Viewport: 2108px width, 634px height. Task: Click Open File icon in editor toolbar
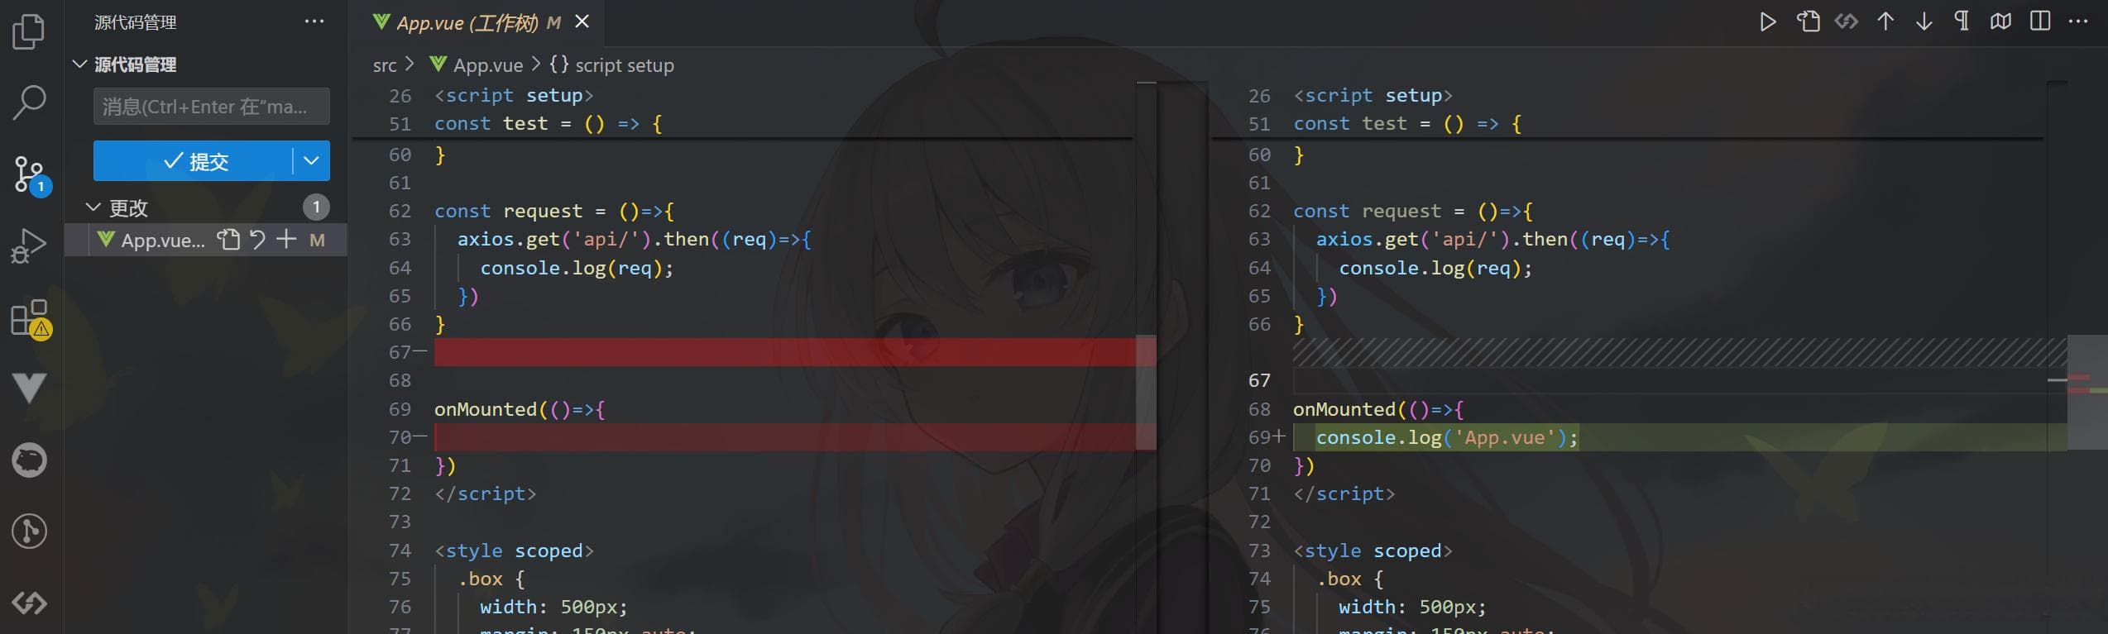pos(1808,21)
